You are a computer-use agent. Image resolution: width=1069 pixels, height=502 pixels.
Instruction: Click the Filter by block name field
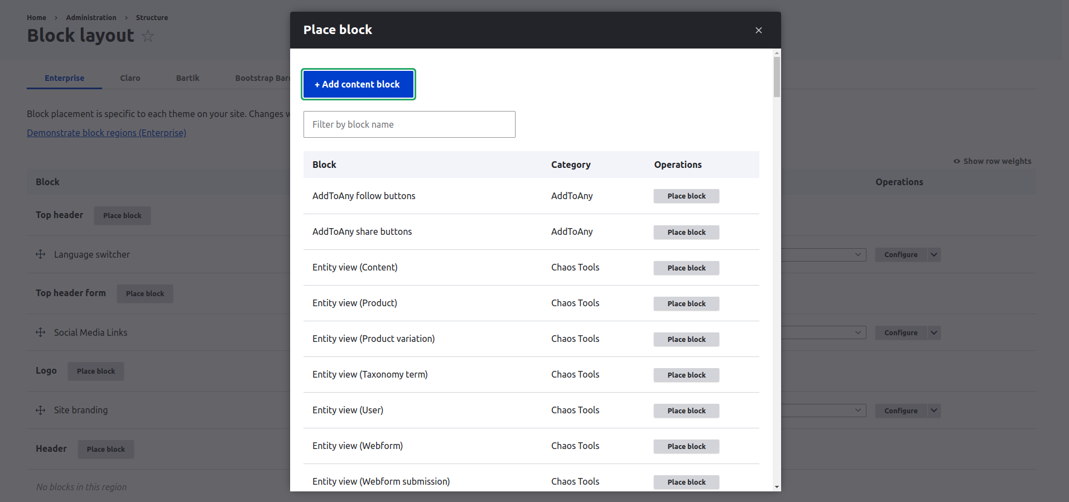[409, 124]
